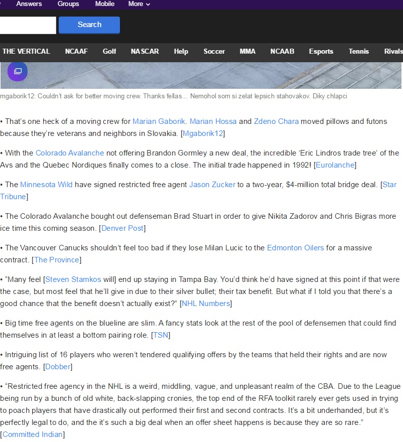
Task: Open the Eurolanche source link
Action: click(335, 165)
